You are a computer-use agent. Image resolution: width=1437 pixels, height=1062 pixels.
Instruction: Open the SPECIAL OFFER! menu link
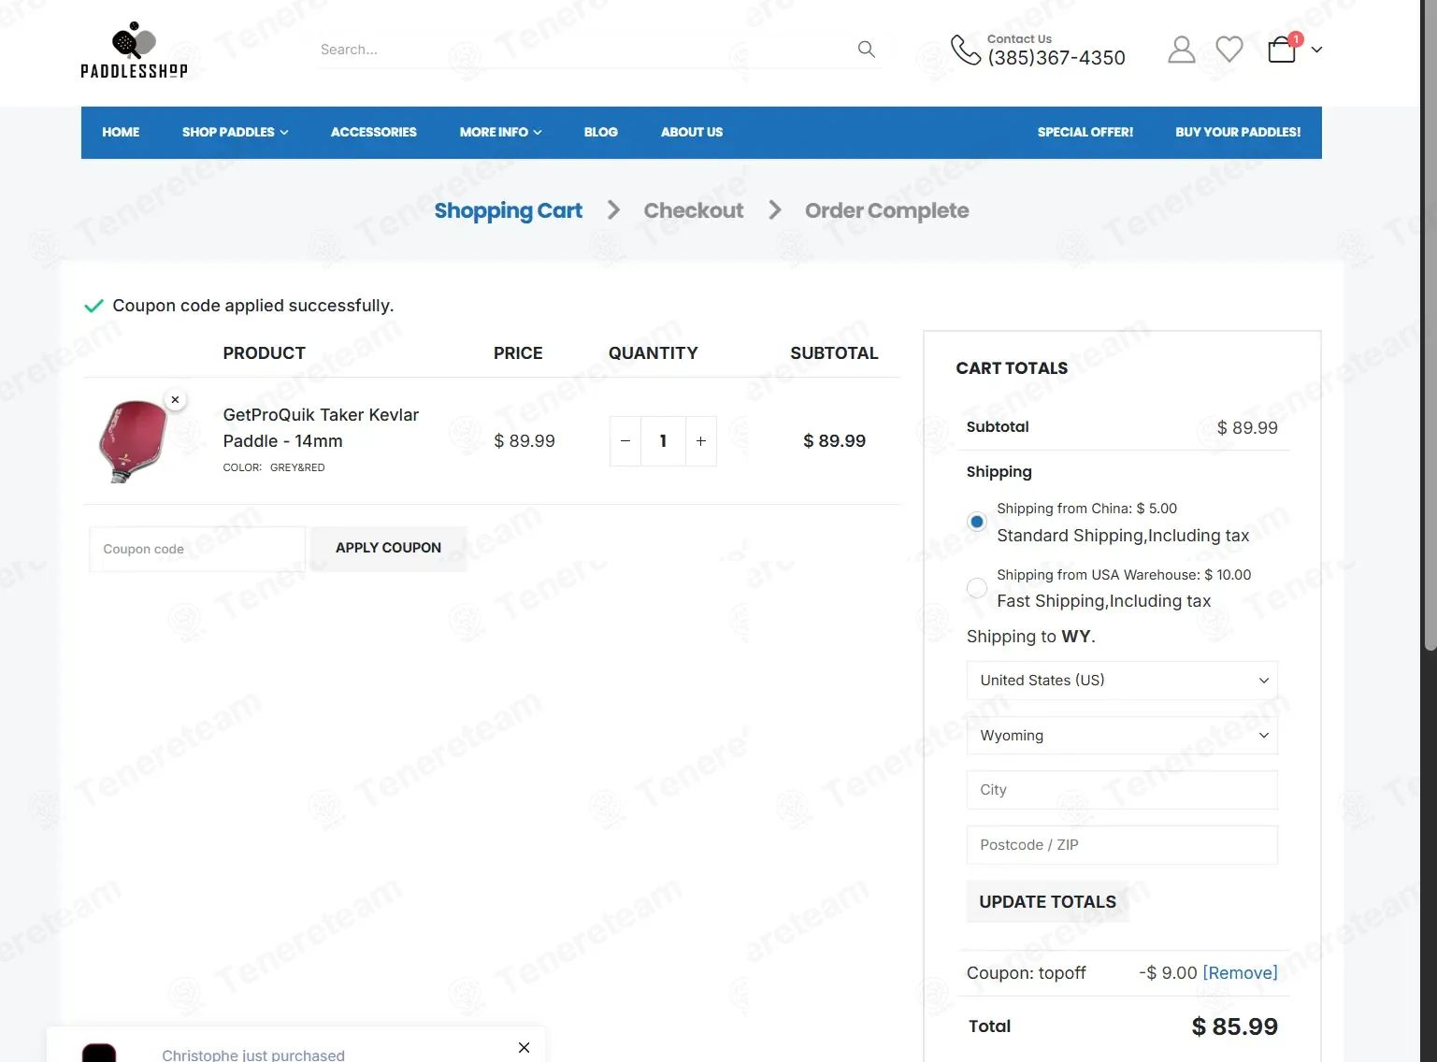(1085, 132)
